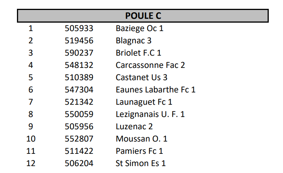Select the Luzenac 2 team name
The height and width of the screenshot is (173, 283).
click(134, 127)
